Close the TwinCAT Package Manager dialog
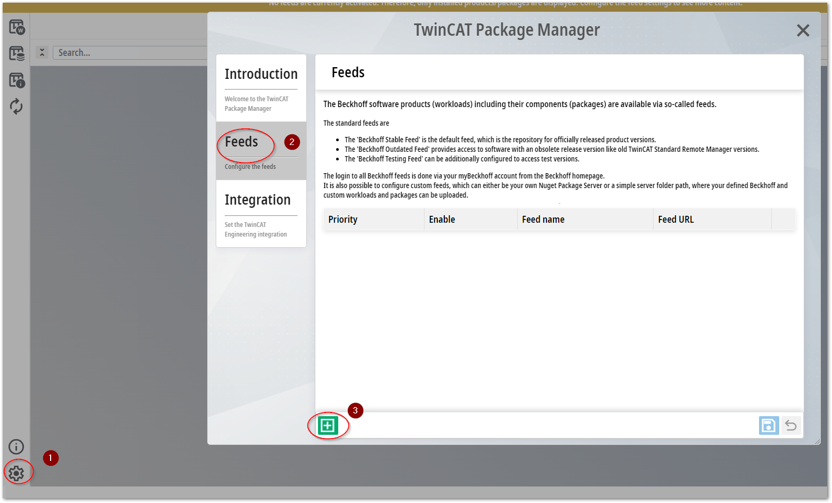Image resolution: width=832 pixels, height=503 pixels. pyautogui.click(x=803, y=30)
